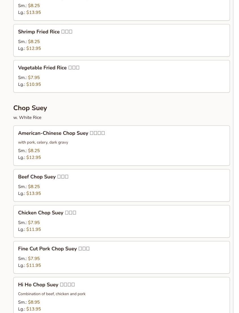This screenshot has width=239, height=313.
Task: Click "with pork, celery, dark gravy" description
Action: [x=43, y=142]
